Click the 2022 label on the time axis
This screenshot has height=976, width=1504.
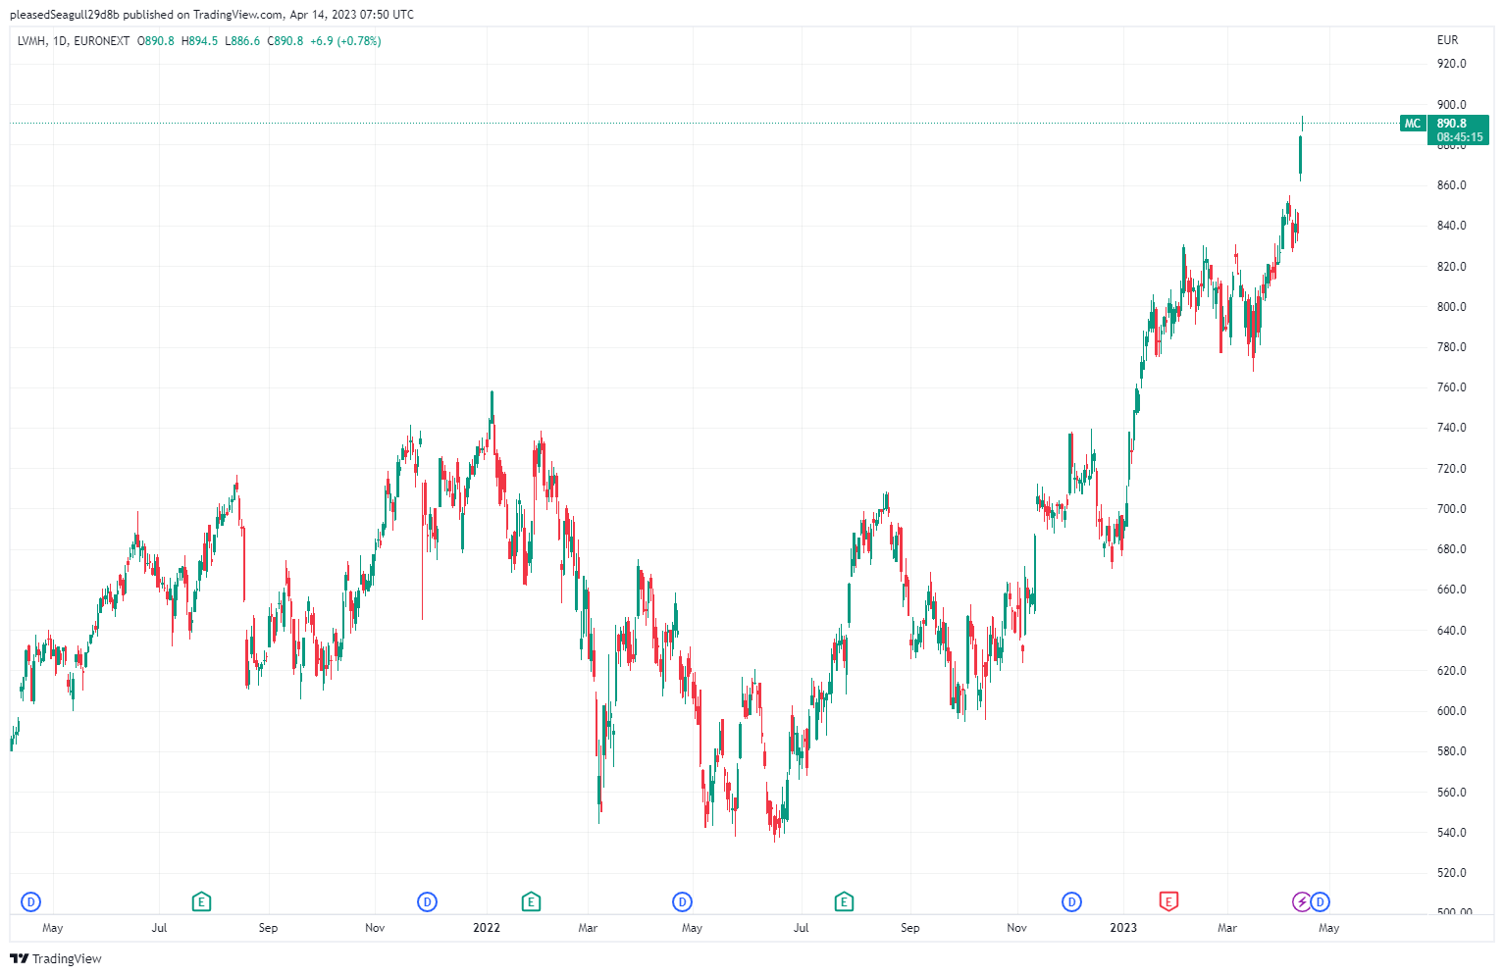pos(487,927)
